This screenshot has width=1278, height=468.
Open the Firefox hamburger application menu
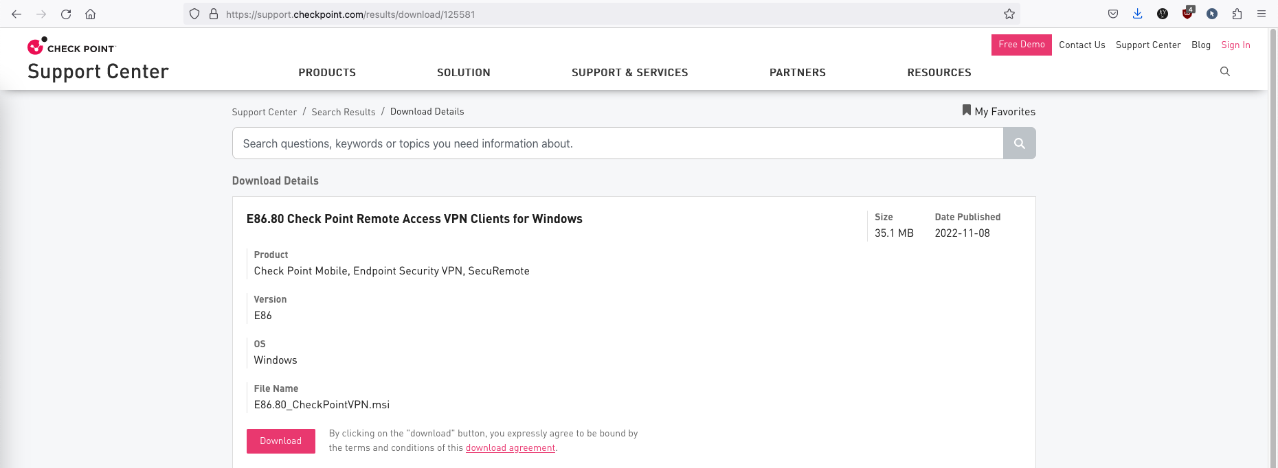[x=1262, y=14]
